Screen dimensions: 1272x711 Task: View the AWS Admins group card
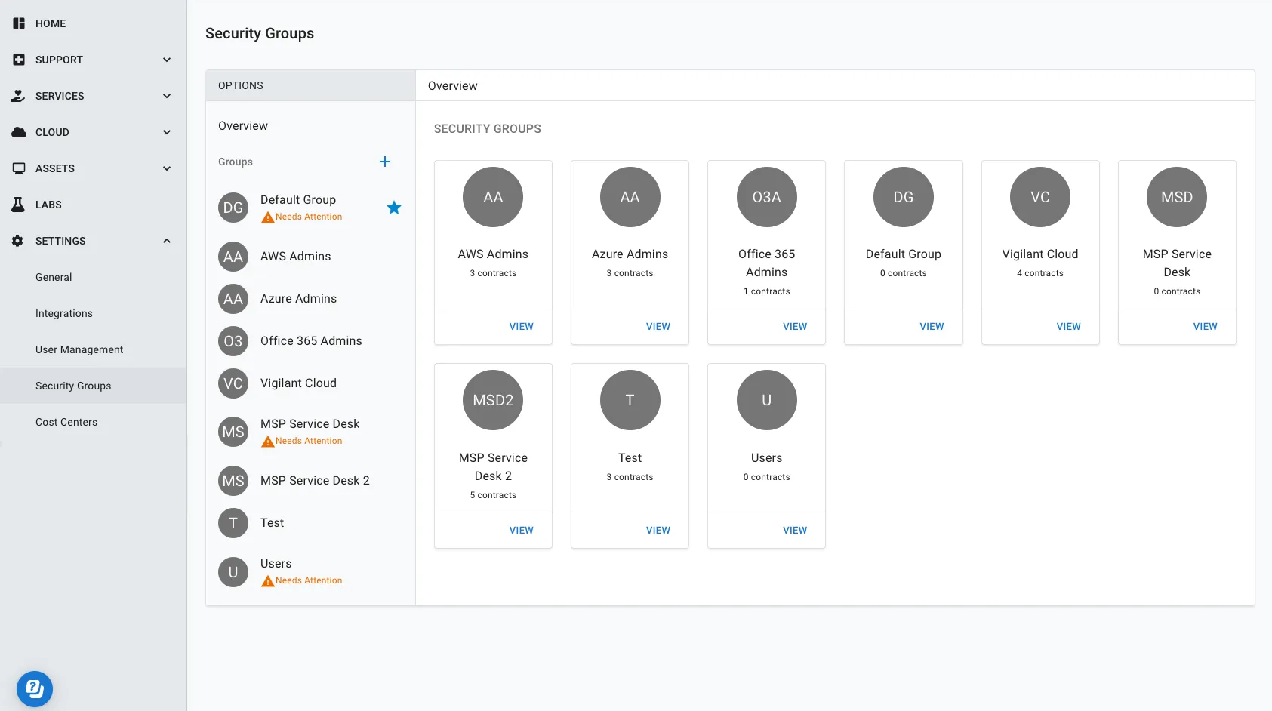[x=522, y=327]
